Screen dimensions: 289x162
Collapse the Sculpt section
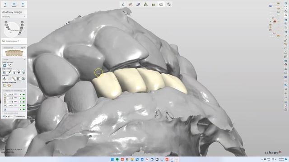pyautogui.click(x=25, y=59)
